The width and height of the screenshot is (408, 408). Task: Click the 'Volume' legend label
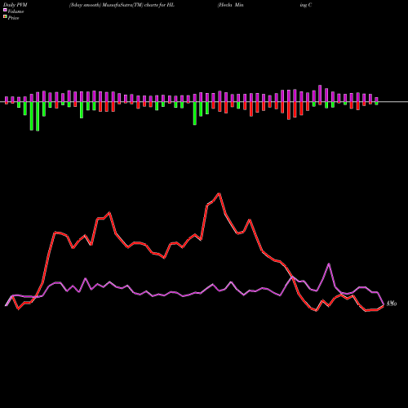coord(16,11)
